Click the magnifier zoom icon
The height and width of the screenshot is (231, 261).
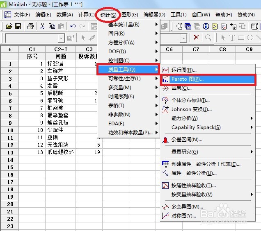click(208, 38)
